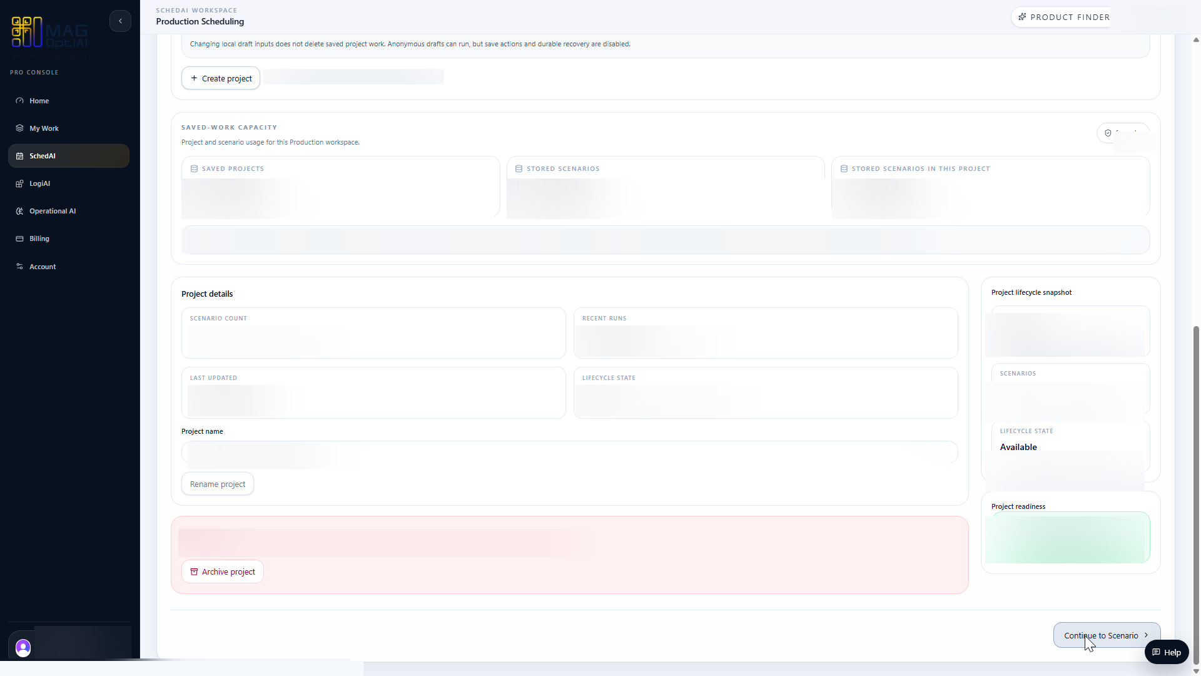Screen dimensions: 1201x676
Task: Click the shield button in Saved-work capacity
Action: click(x=1123, y=133)
